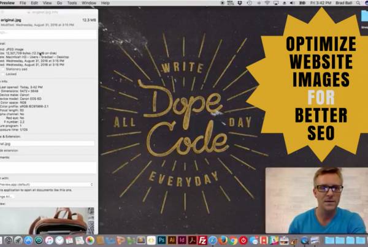368x247 pixels.
Task: Click the Fri 3:42 PM clock
Action: pyautogui.click(x=321, y=3)
